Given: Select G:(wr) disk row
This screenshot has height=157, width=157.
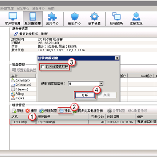Looking at the screenshot, I should coord(17,98).
